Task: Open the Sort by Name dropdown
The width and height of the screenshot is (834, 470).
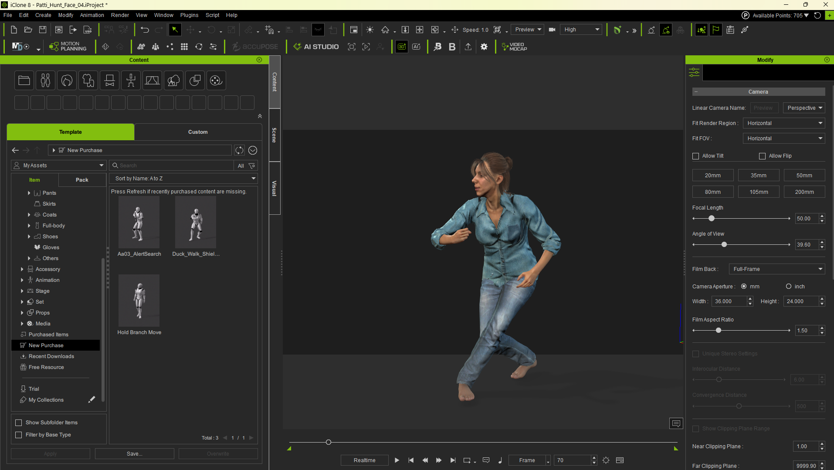Action: [x=183, y=179]
